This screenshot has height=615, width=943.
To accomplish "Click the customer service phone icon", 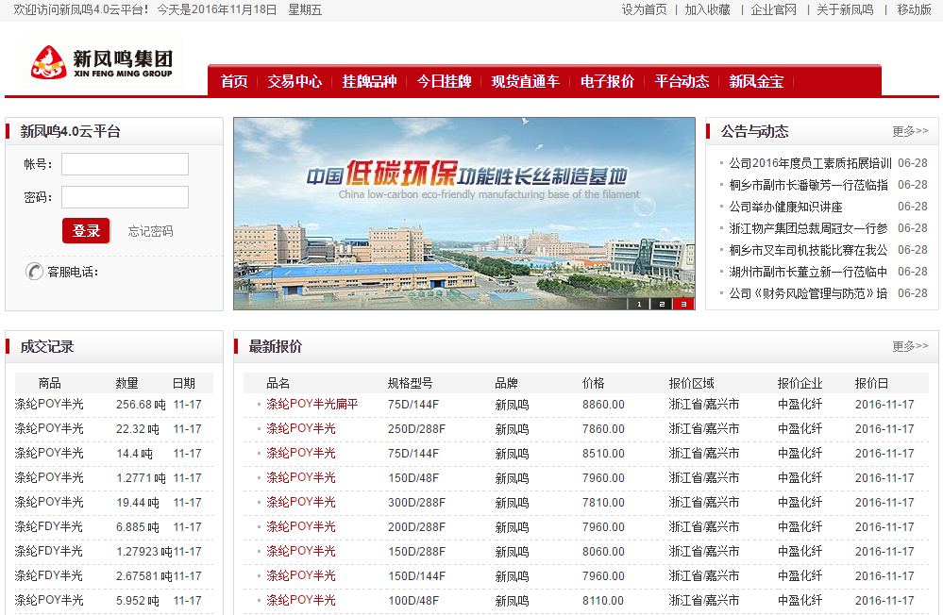I will point(34,272).
